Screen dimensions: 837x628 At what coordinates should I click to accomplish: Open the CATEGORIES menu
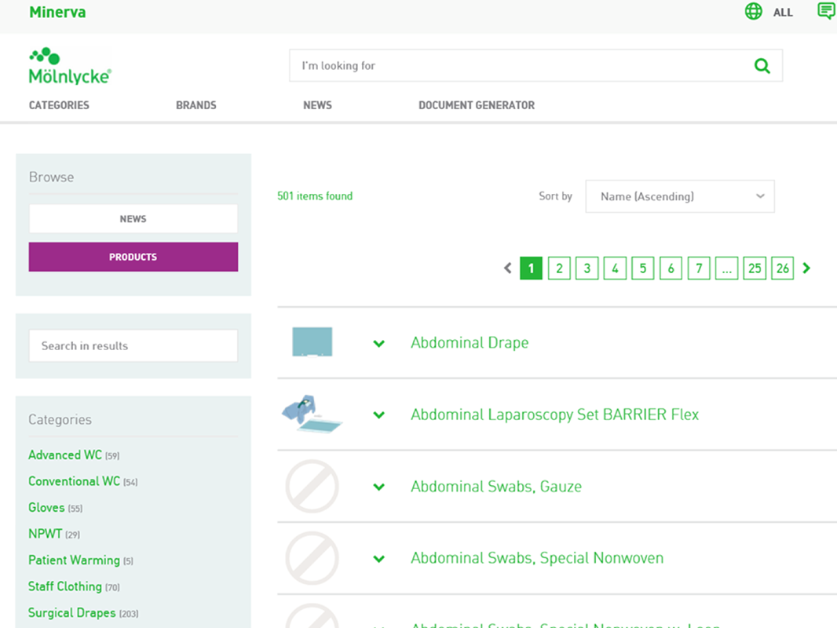pos(59,105)
